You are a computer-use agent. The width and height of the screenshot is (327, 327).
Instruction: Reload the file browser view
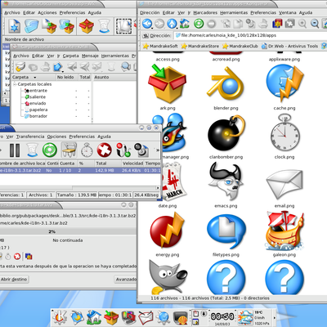point(199,24)
